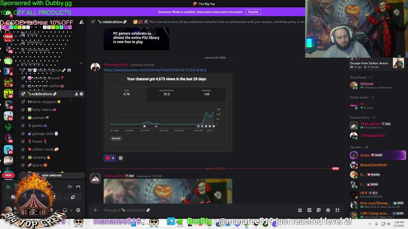The image size is (408, 229).
Task: Click the plus next to Text Channels
Action: 81,64
